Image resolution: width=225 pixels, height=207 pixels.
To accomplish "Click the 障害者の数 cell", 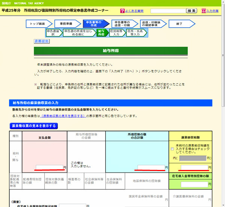I will click(75, 181).
